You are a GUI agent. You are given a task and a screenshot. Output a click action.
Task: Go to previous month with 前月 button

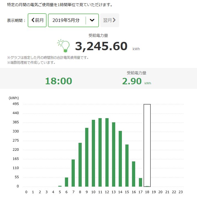pyautogui.click(x=37, y=20)
